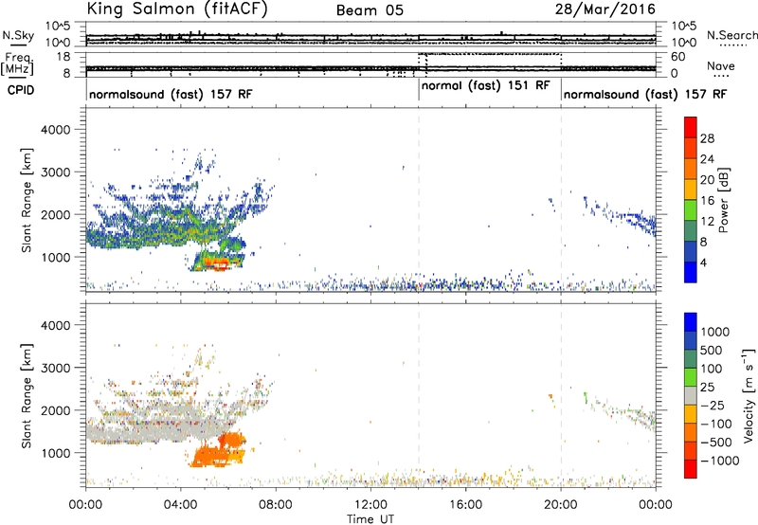Click the Nave legend label
The height and width of the screenshot is (525, 758).
pos(720,65)
